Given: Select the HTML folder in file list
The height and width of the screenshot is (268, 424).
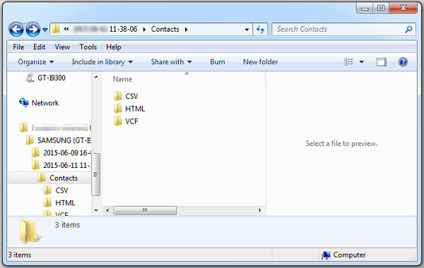Looking at the screenshot, I should pos(129,109).
